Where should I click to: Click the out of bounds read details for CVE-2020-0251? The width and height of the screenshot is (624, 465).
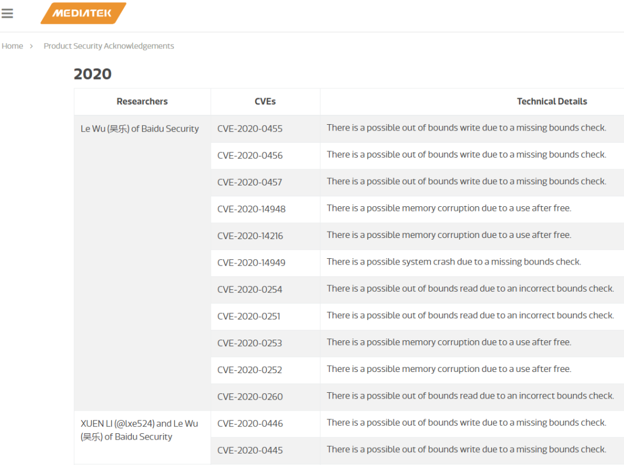[x=470, y=315]
